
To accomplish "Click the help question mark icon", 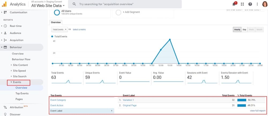I will click(x=250, y=4).
